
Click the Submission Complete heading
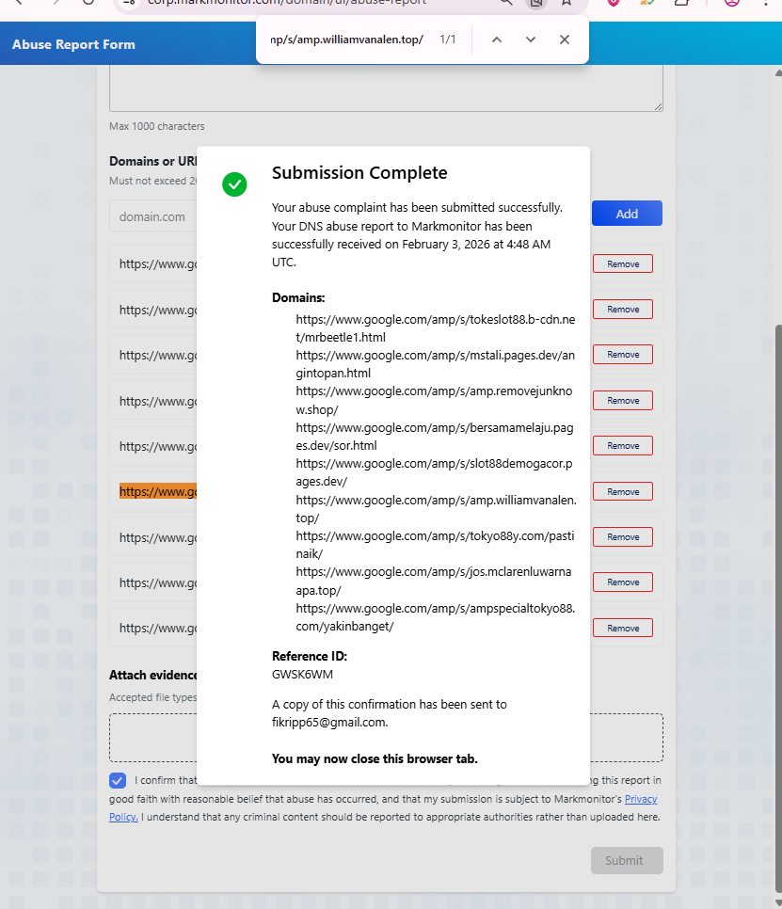pos(359,173)
